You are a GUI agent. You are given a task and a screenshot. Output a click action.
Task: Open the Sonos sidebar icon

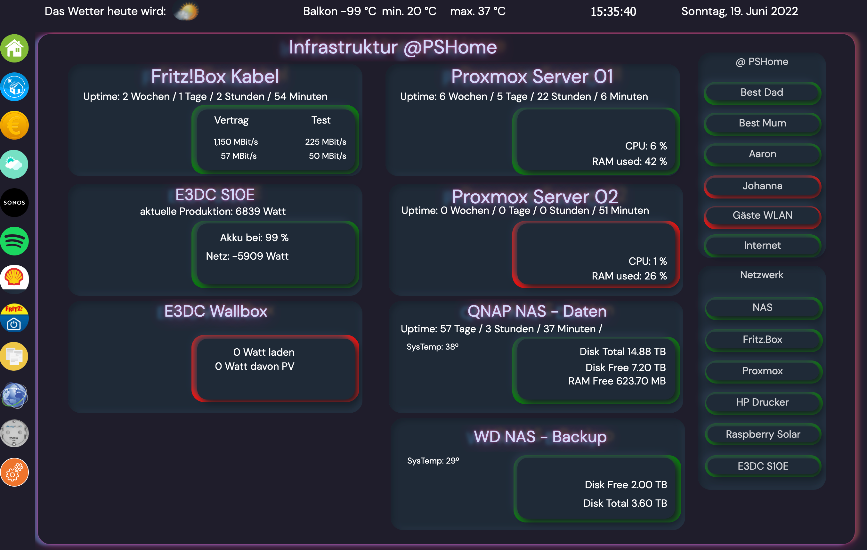tap(14, 202)
